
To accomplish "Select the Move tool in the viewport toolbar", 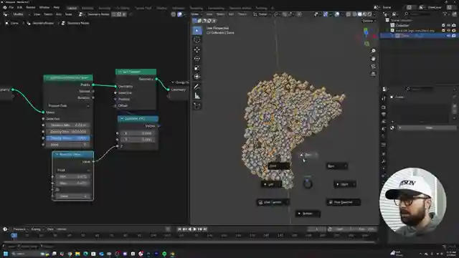I will (197, 49).
